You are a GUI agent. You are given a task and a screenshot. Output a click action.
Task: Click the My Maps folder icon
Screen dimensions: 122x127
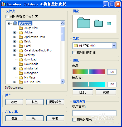tap(21, 77)
